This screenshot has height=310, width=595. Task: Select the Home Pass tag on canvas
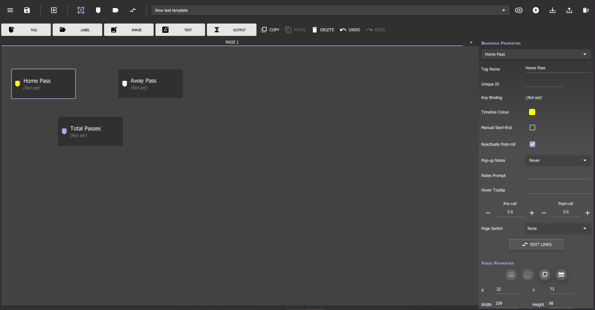pos(43,84)
